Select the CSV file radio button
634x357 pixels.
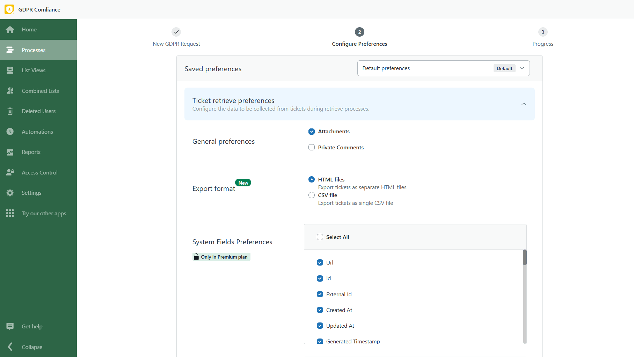coord(312,195)
